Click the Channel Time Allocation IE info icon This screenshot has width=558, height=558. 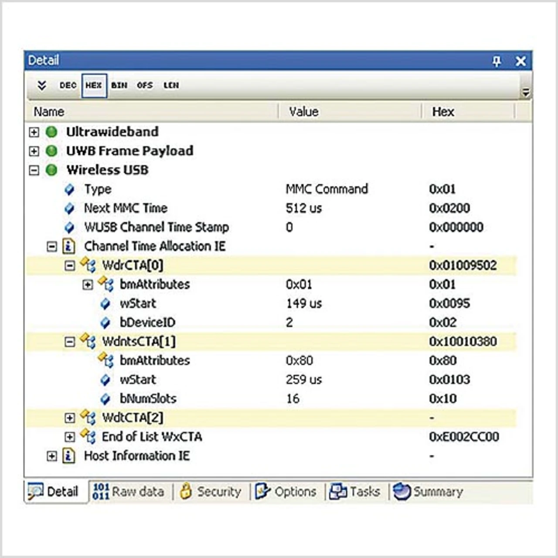click(x=69, y=246)
